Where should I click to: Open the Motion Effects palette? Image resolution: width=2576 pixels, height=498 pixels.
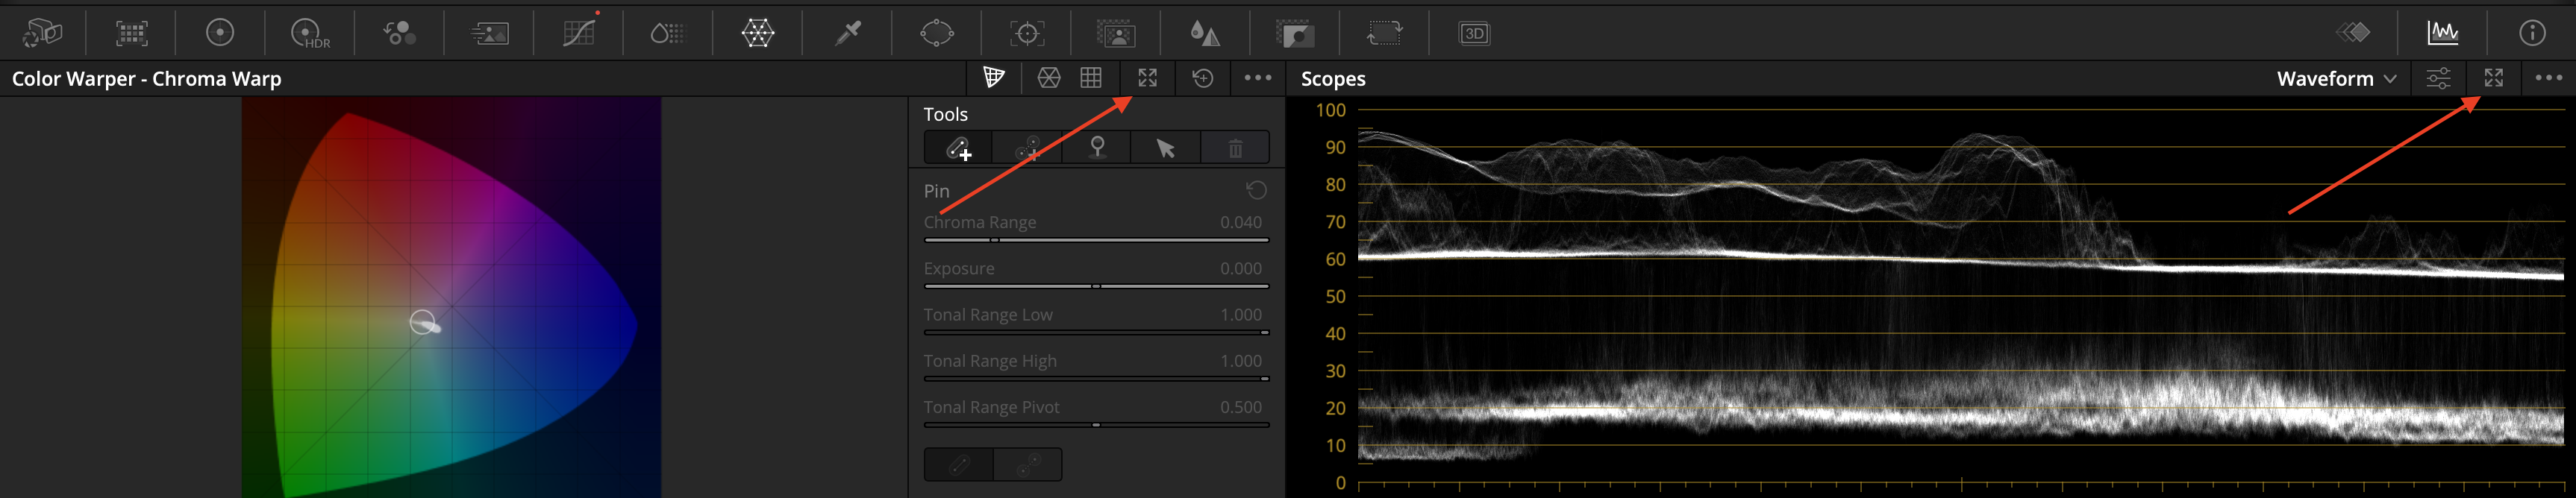pyautogui.click(x=490, y=34)
